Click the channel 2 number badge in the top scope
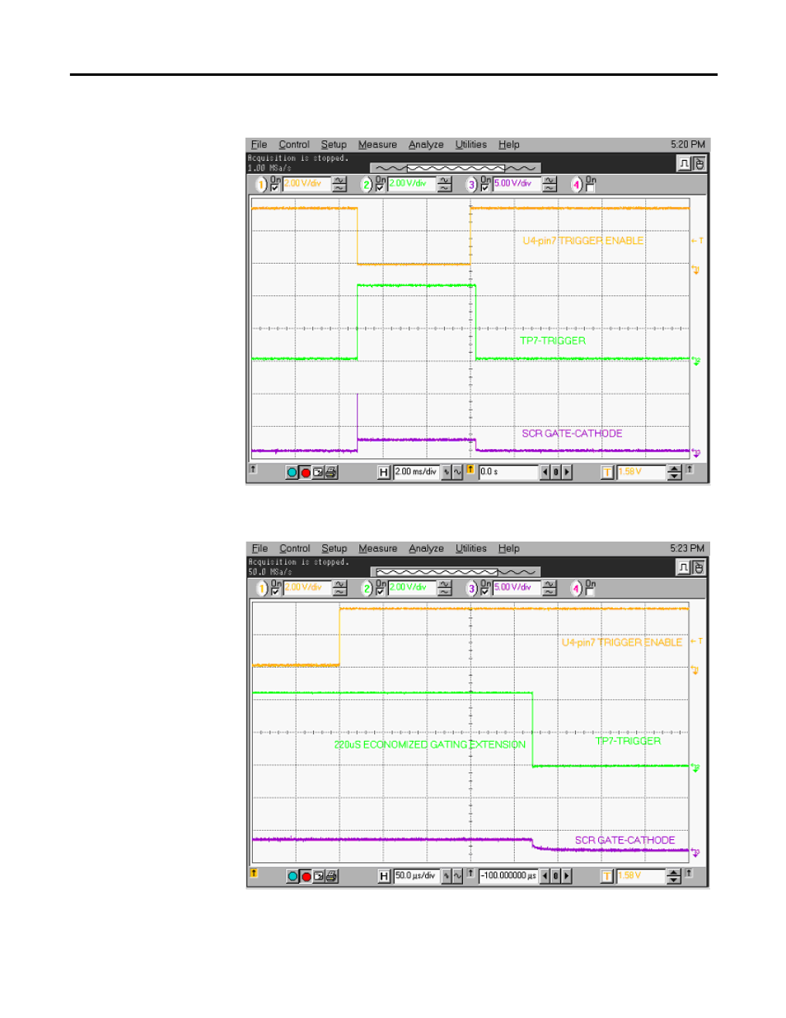Screen dimensions: 786x1018 point(367,185)
